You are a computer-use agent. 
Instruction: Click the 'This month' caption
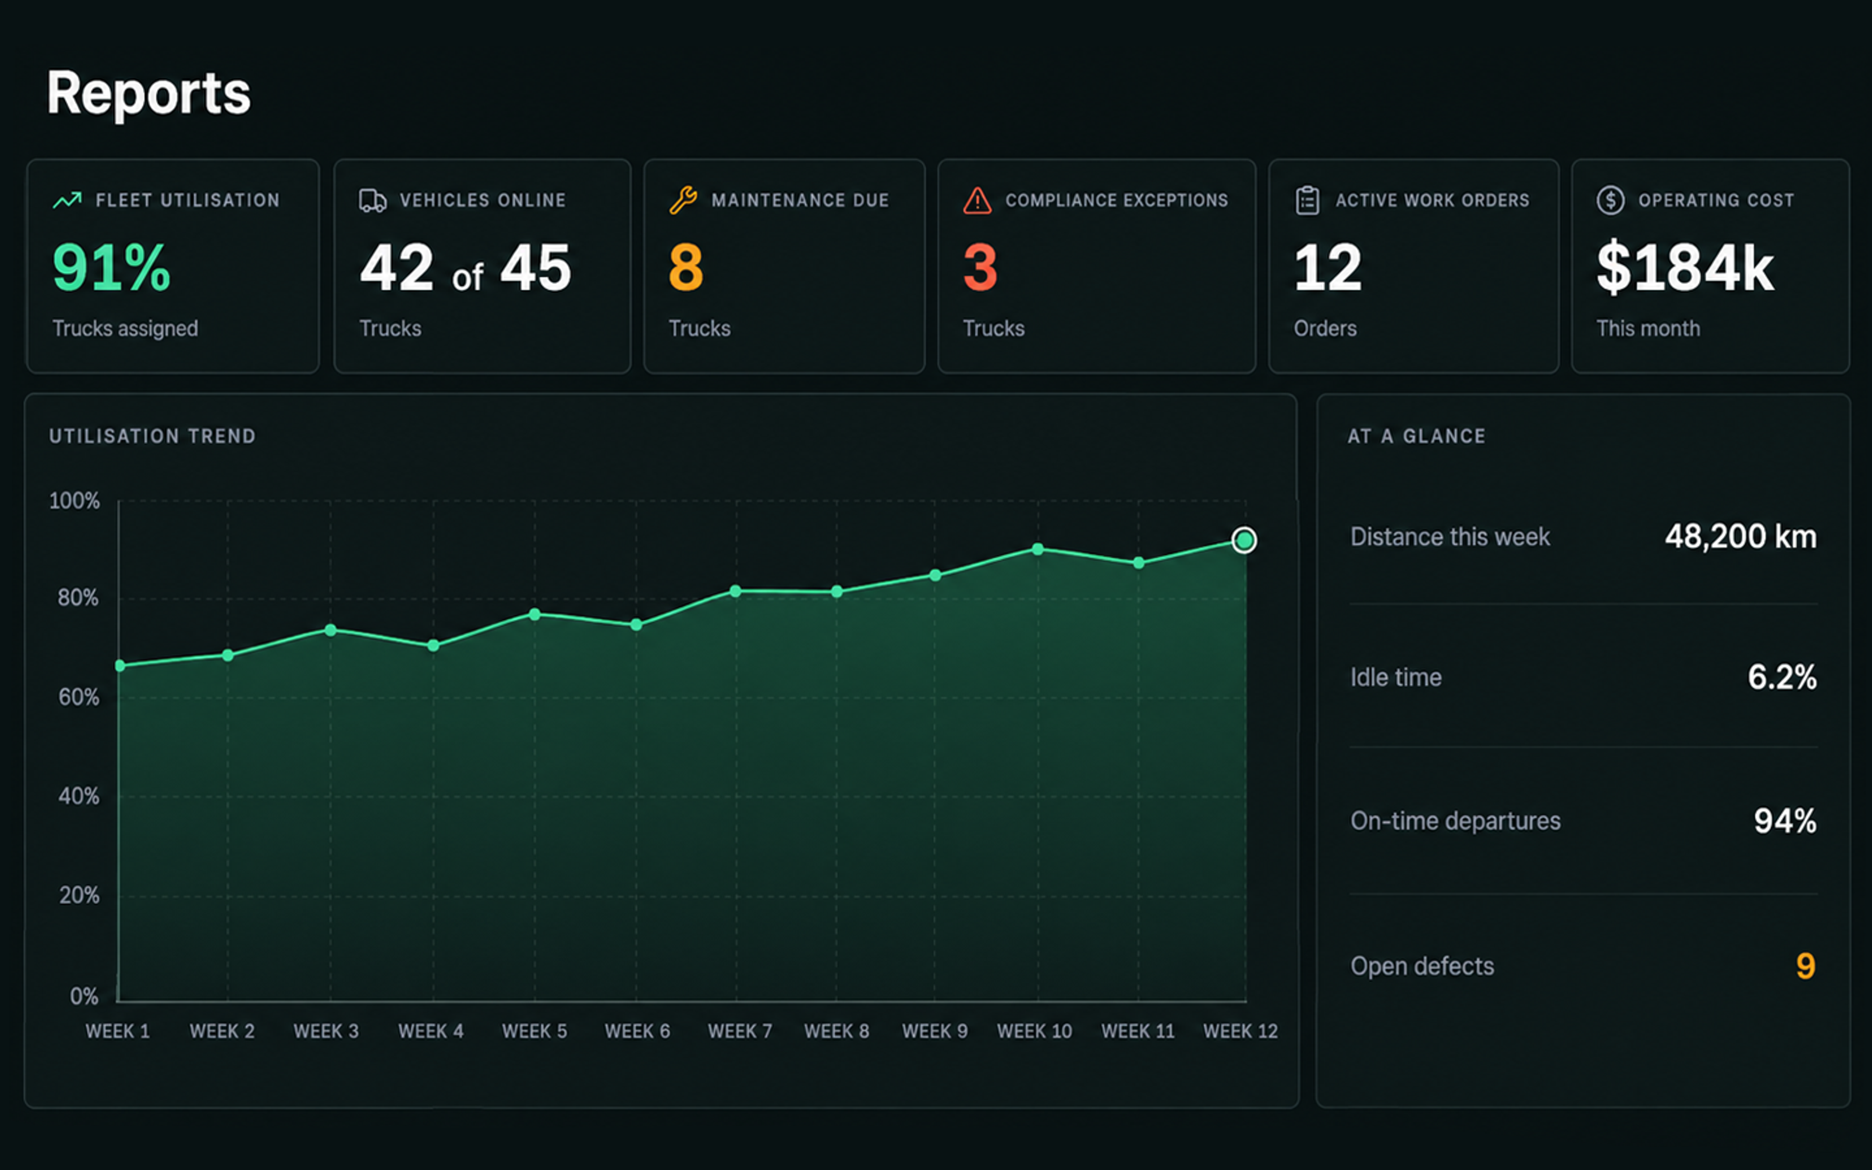(1648, 329)
